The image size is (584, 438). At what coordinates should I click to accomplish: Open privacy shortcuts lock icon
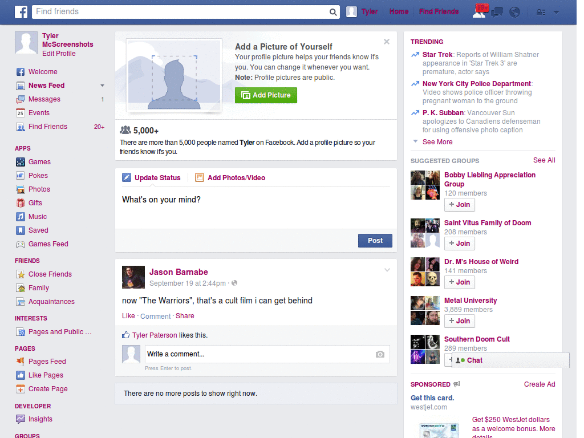tap(541, 13)
